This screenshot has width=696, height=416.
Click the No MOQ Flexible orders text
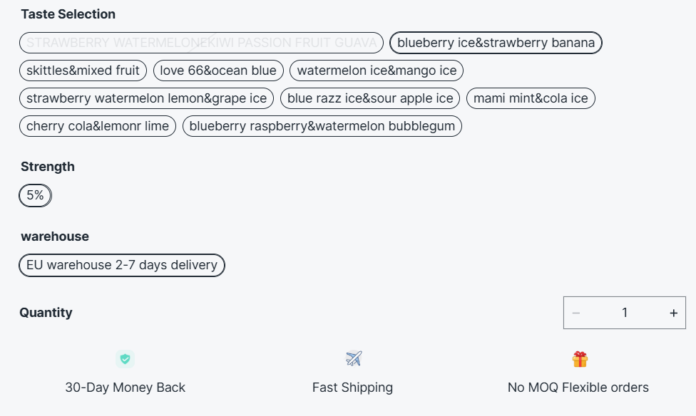[x=578, y=388]
